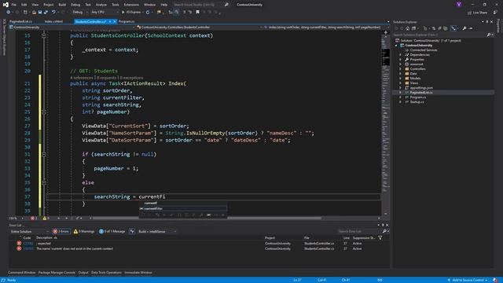503x283 pixels.
Task: Select the PaginatedList.cs file in Solution Explorer
Action: click(421, 93)
